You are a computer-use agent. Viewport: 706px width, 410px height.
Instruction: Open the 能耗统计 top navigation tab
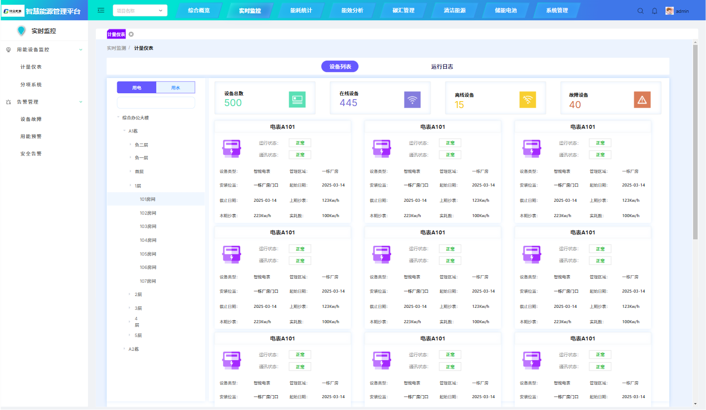(301, 10)
